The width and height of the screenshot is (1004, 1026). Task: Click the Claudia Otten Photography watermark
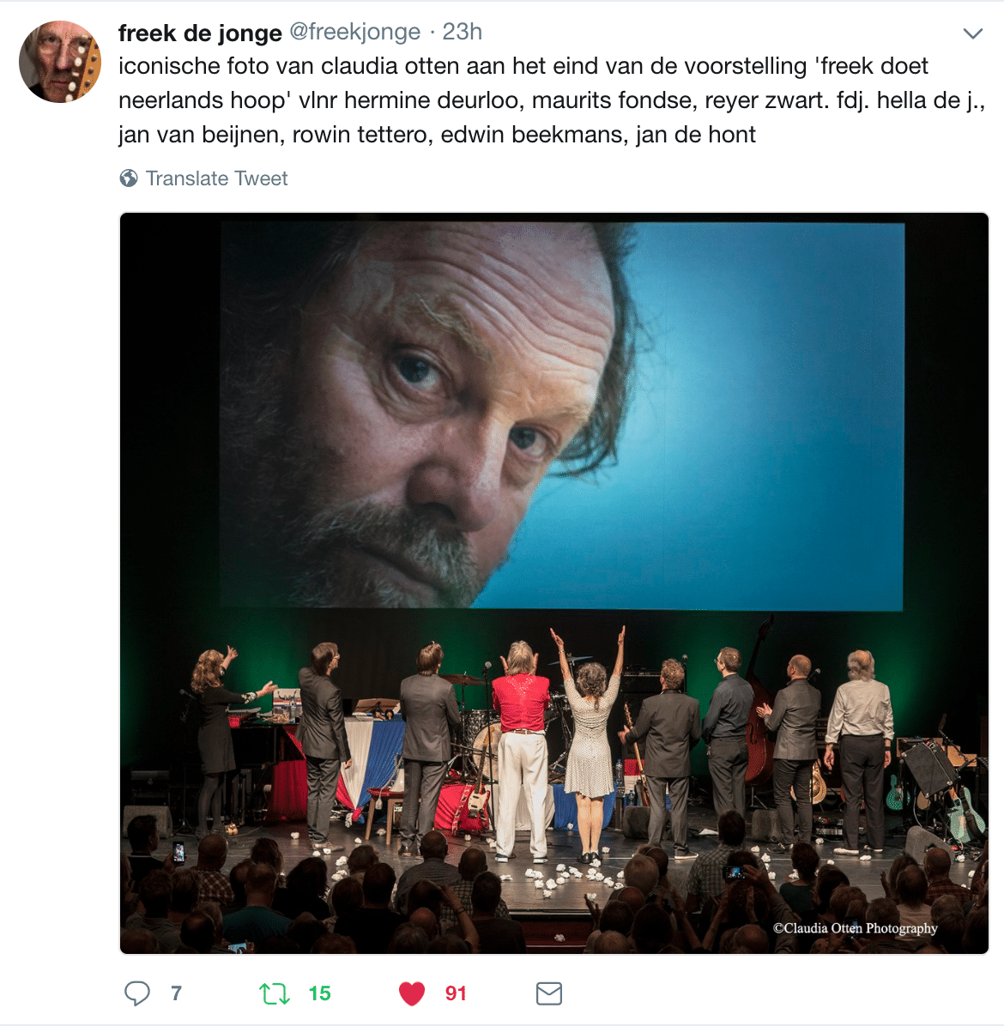855,928
